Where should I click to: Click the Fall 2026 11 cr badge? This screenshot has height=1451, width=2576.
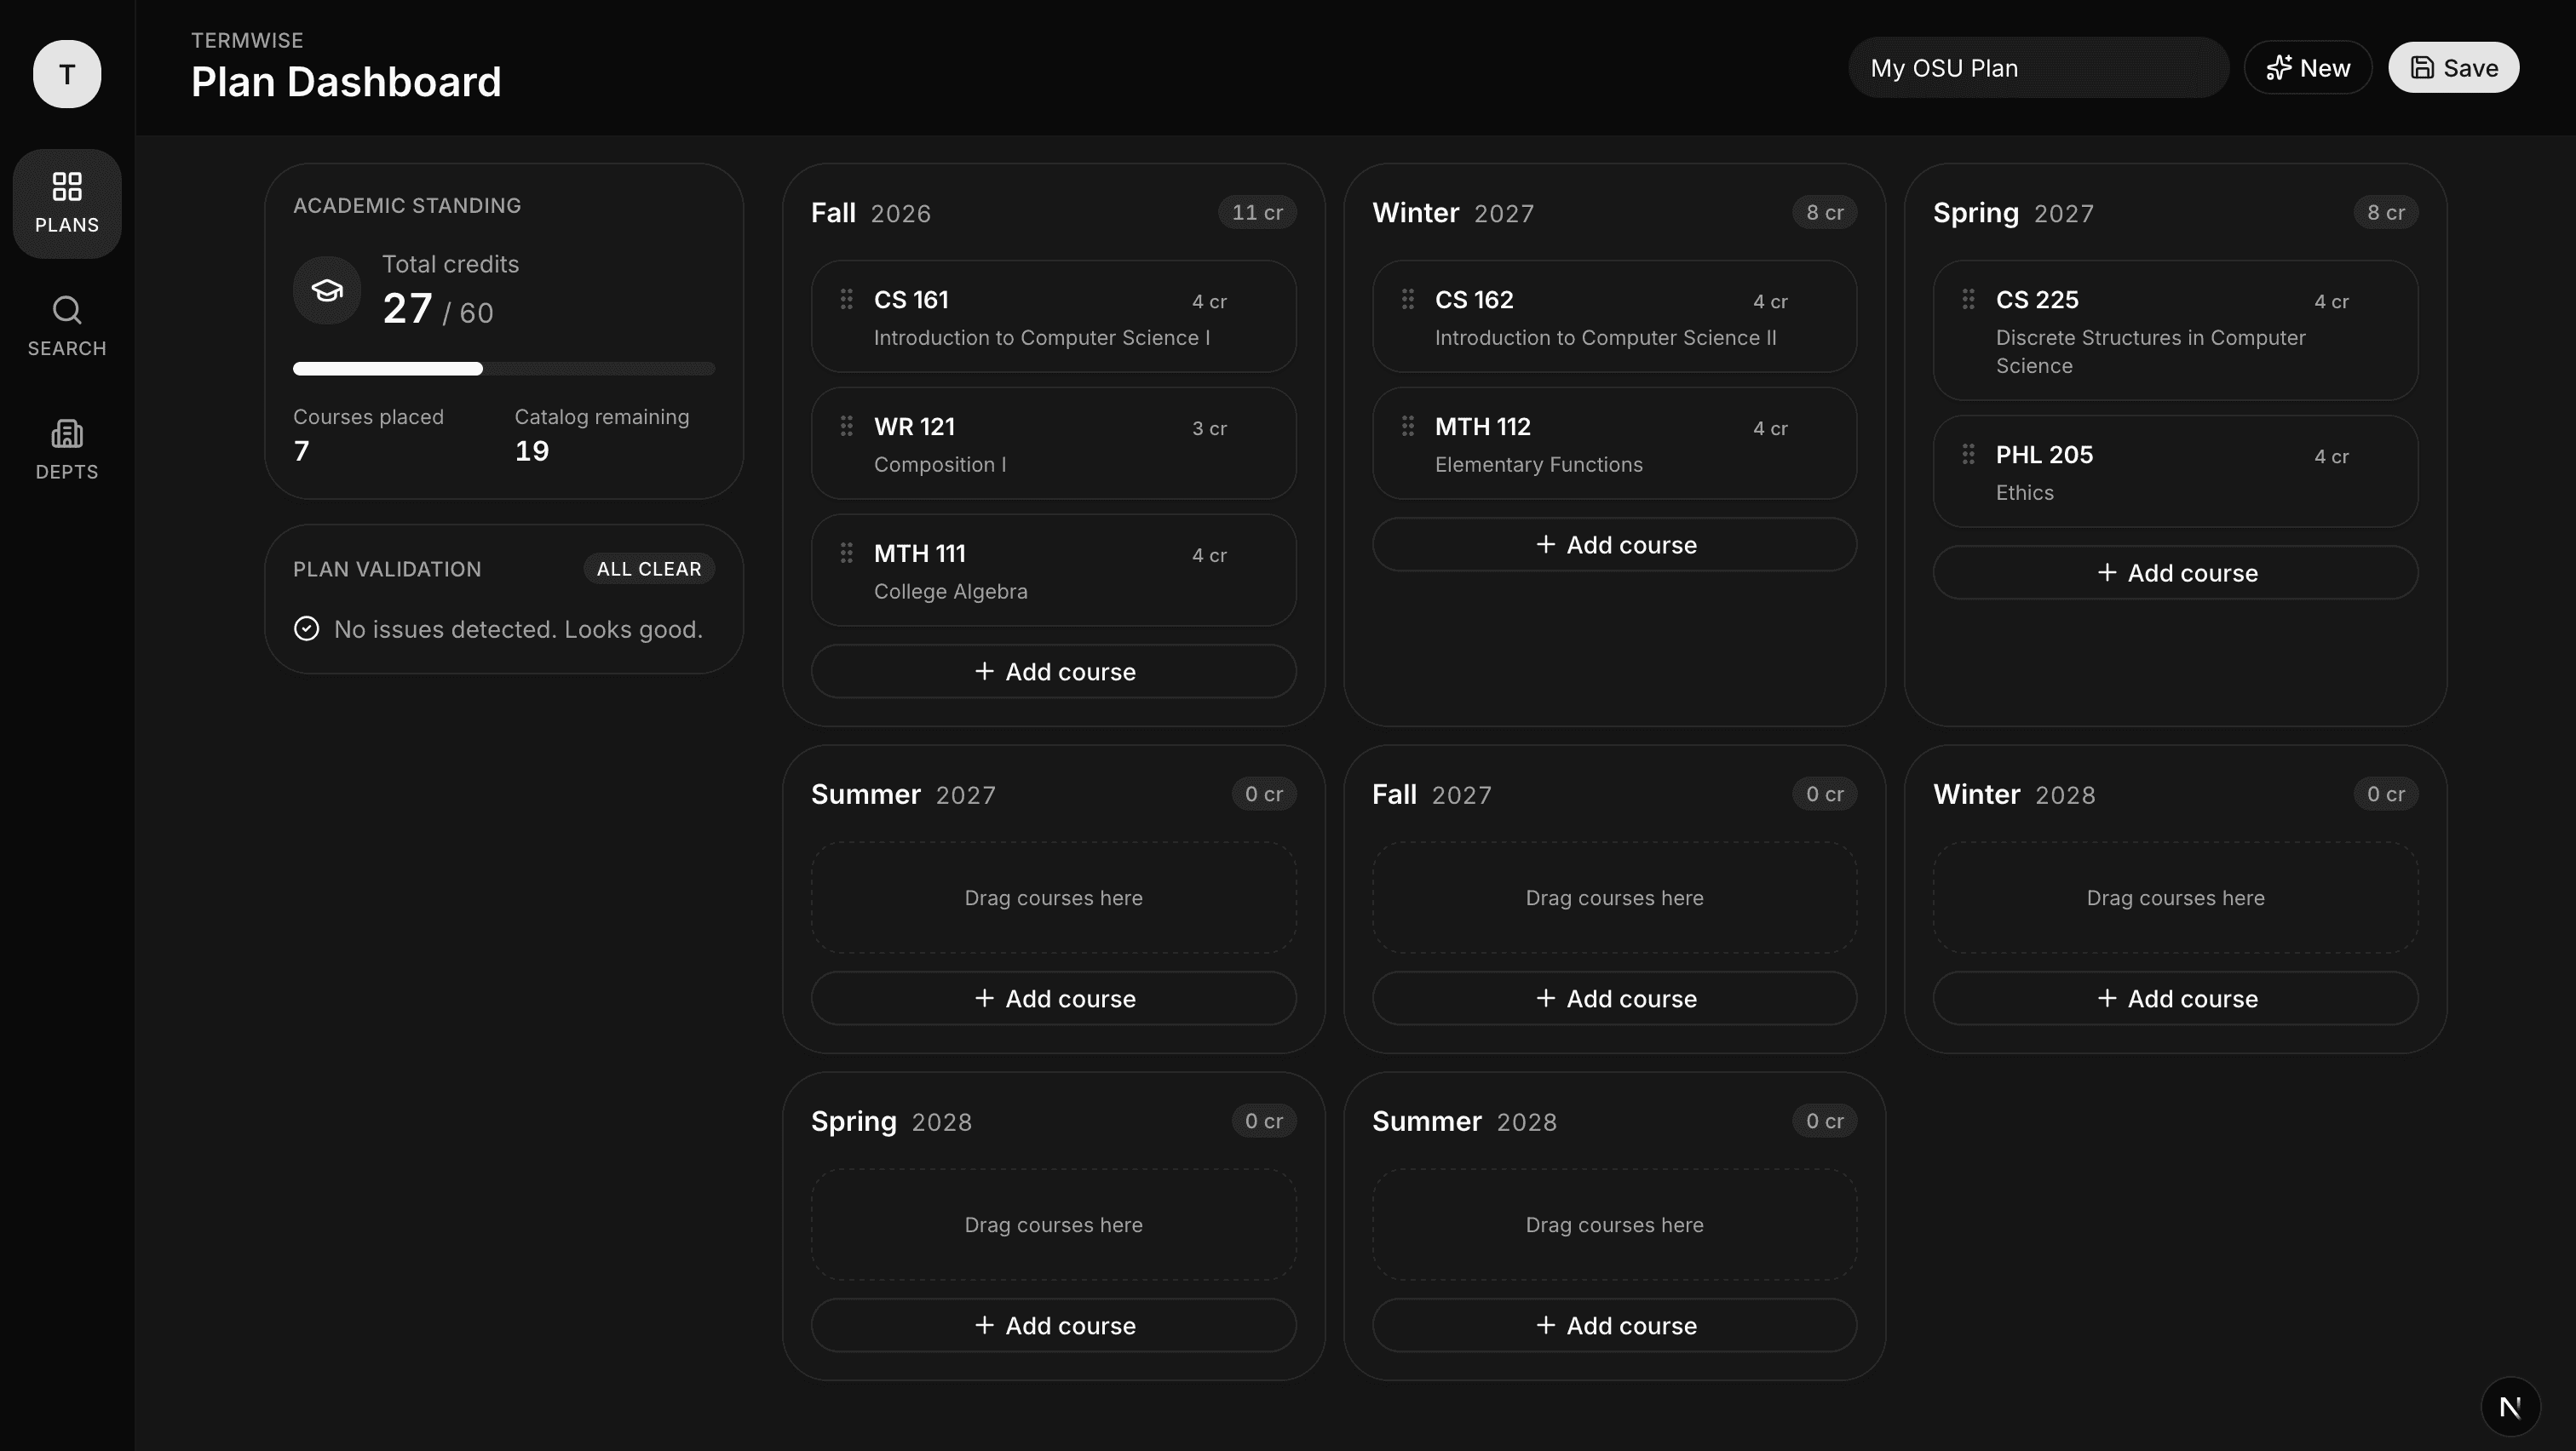(1257, 213)
